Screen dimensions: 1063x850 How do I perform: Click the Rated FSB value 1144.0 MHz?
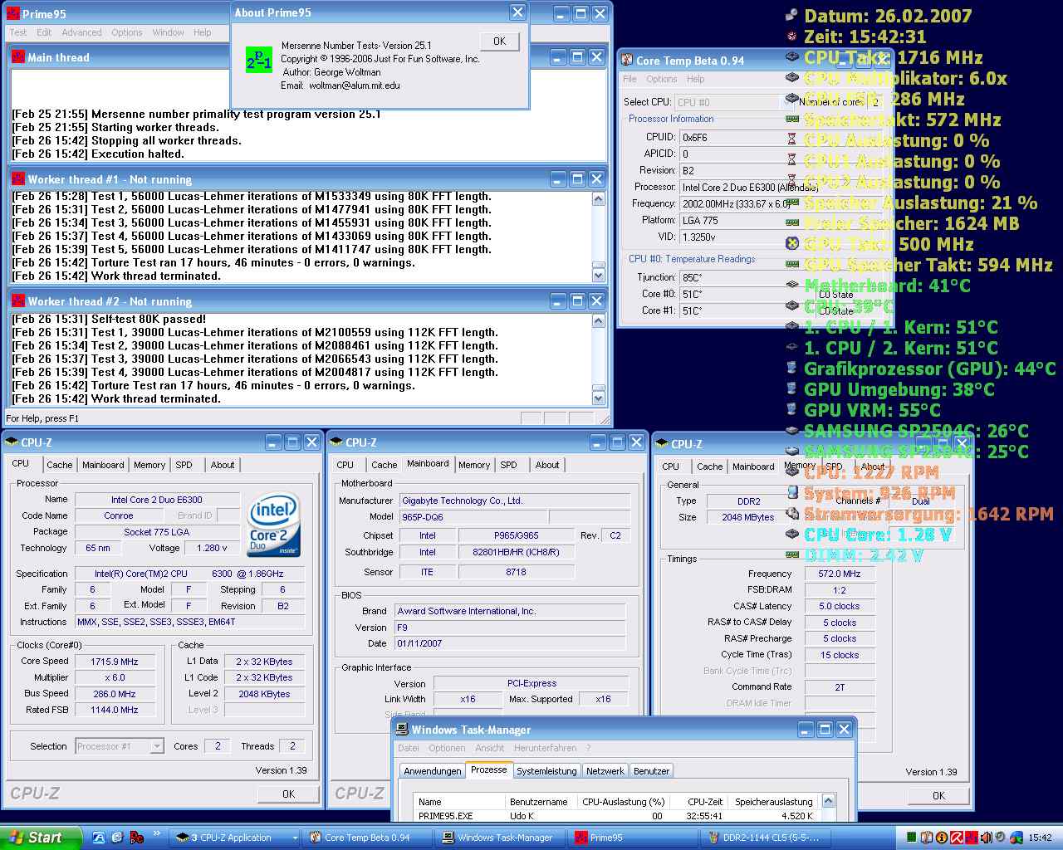[x=115, y=710]
